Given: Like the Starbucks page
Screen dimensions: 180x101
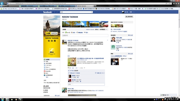Looking at the screenshot, I should [118, 50].
